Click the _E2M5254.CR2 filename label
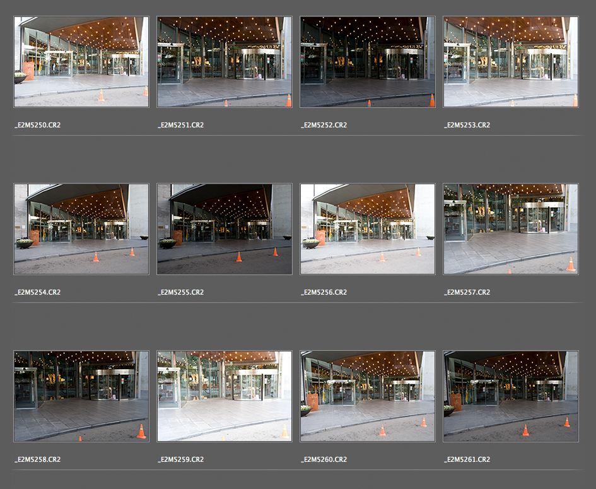Screen dimensions: 596x489 tap(37, 292)
